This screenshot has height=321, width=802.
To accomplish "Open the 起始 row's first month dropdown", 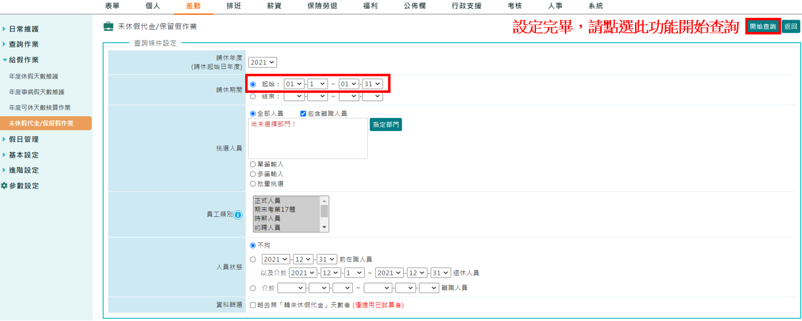I will click(294, 84).
